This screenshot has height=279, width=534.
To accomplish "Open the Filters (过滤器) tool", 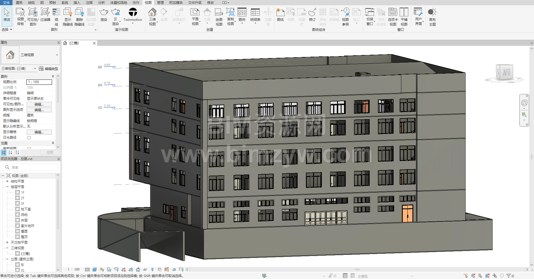I will [x=45, y=12].
